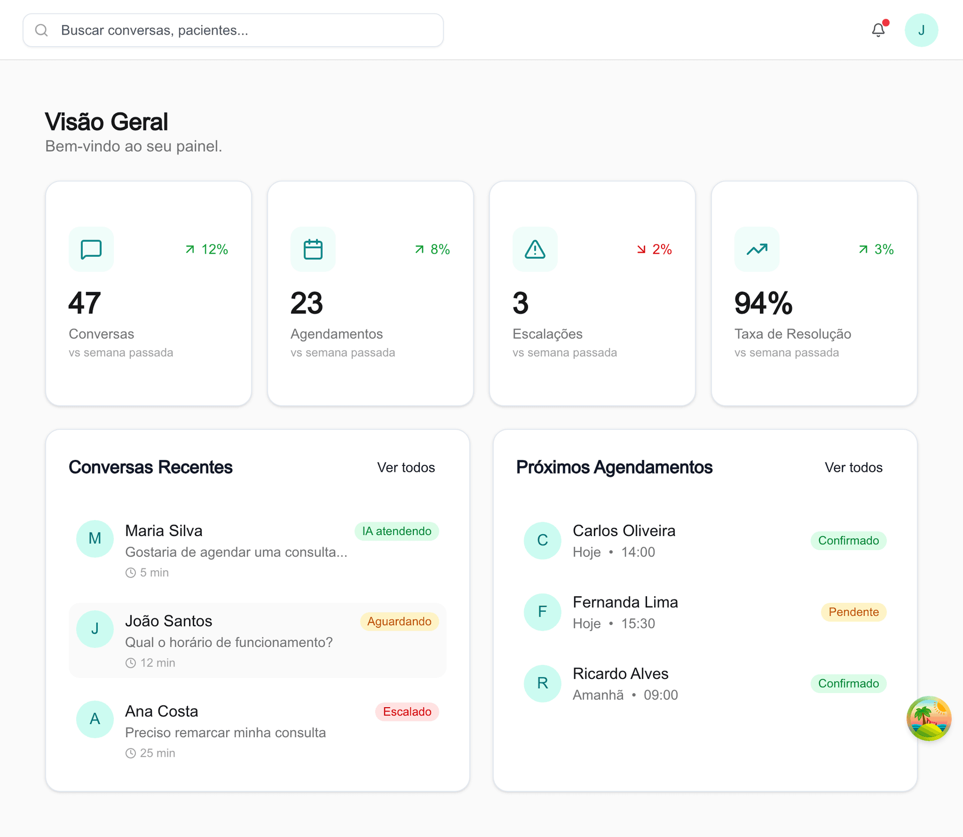
Task: Click the search magnifier icon
Action: (42, 30)
